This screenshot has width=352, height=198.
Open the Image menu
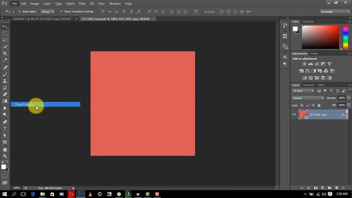point(35,4)
